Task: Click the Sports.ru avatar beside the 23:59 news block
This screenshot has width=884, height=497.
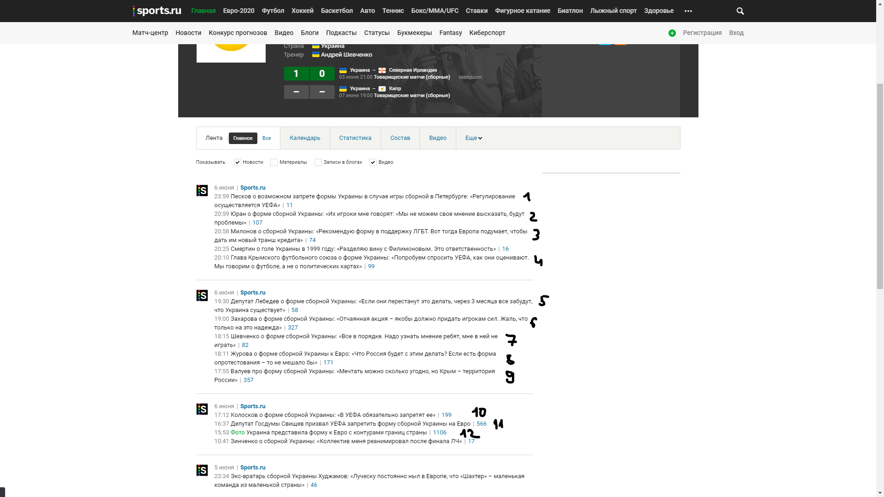Action: tap(202, 191)
